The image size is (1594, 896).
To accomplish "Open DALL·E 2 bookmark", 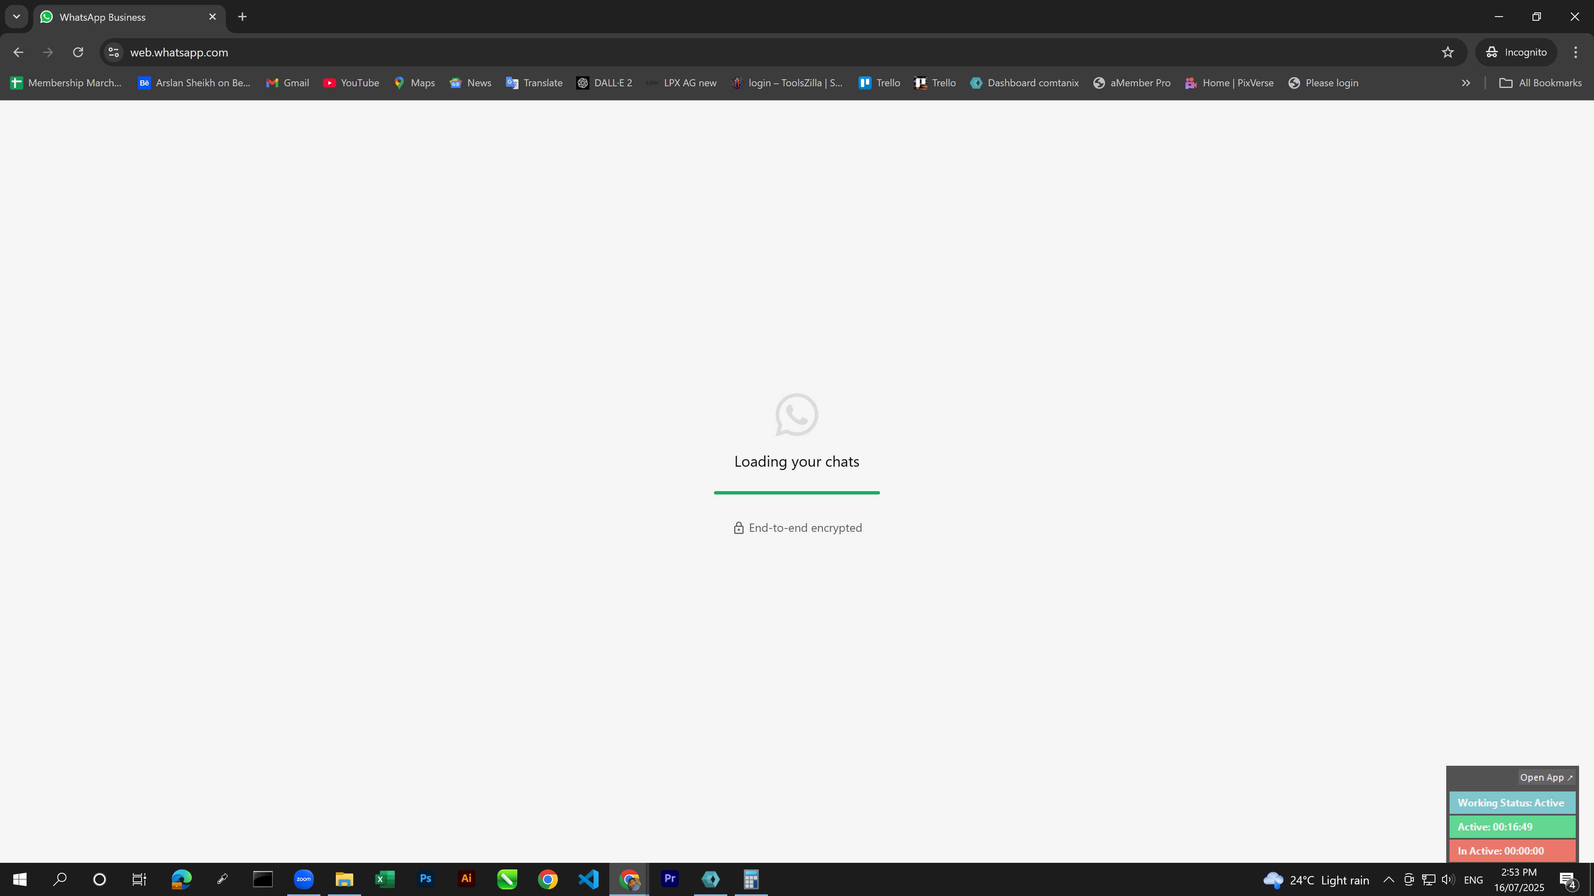I will tap(604, 83).
